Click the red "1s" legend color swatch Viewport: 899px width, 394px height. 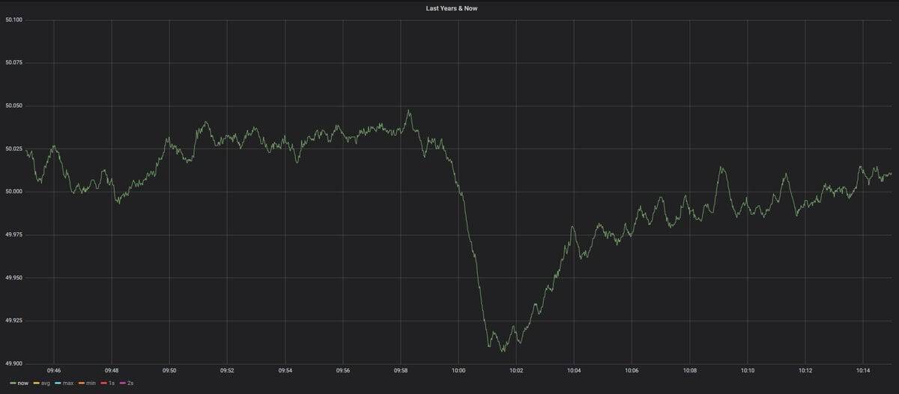[103, 383]
